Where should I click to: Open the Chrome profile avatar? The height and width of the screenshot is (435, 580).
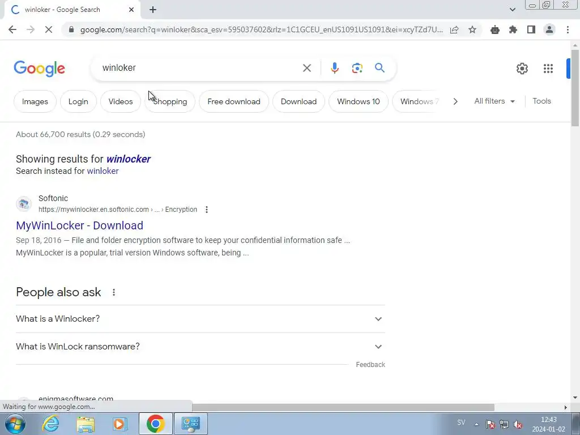coord(549,29)
